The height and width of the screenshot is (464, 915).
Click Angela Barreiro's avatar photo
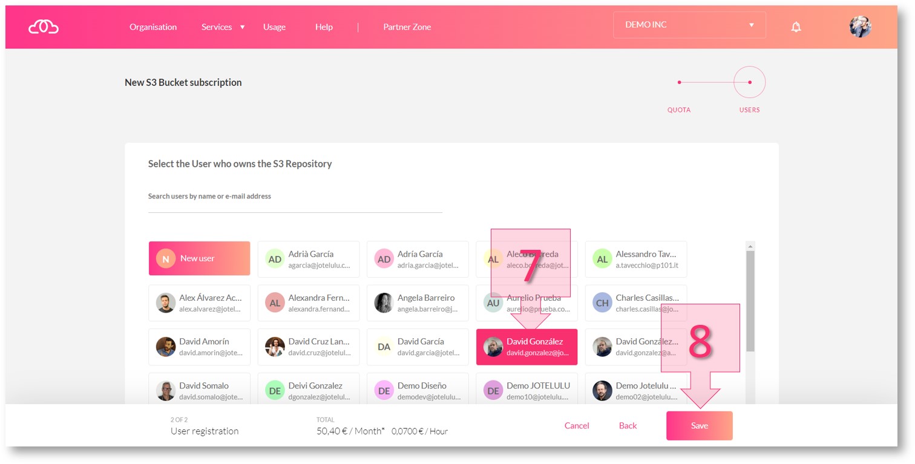tap(384, 303)
